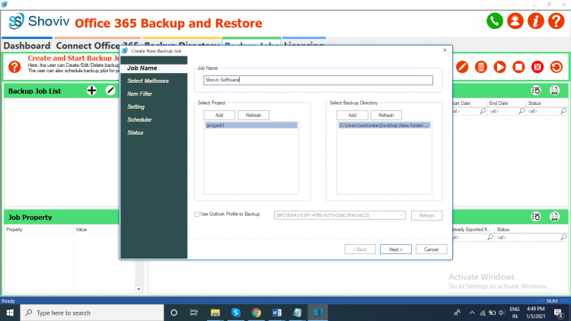Open Skype from the taskbar
571x321 pixels.
(x=235, y=313)
